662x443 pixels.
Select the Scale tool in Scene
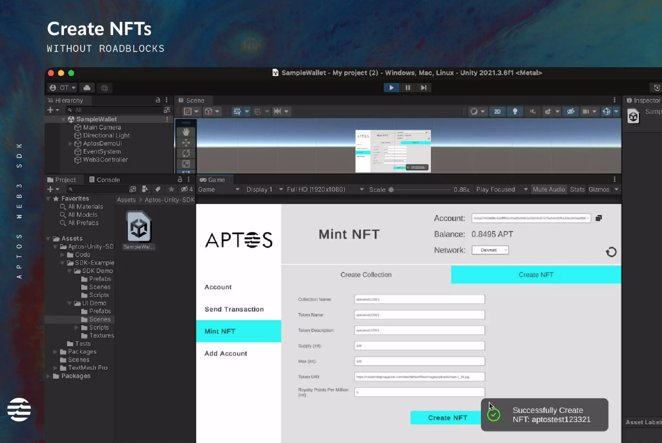click(x=186, y=164)
